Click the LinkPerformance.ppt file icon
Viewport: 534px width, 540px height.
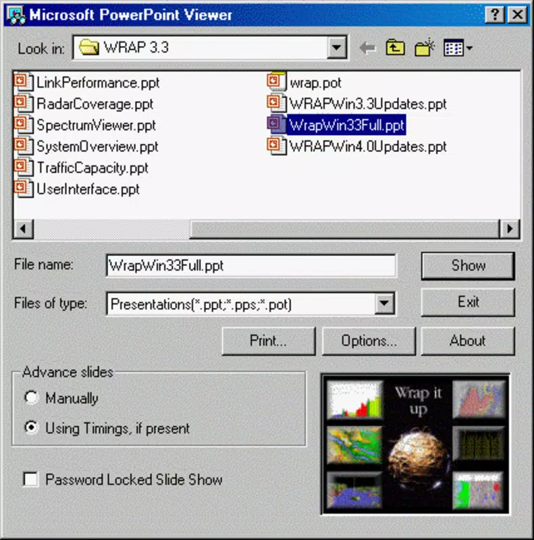click(24, 82)
